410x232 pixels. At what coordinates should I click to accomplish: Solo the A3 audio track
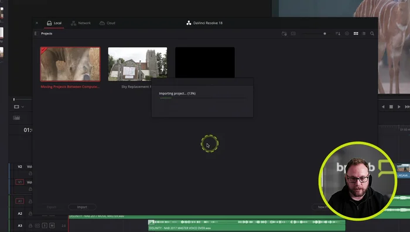pyautogui.click(x=45, y=226)
